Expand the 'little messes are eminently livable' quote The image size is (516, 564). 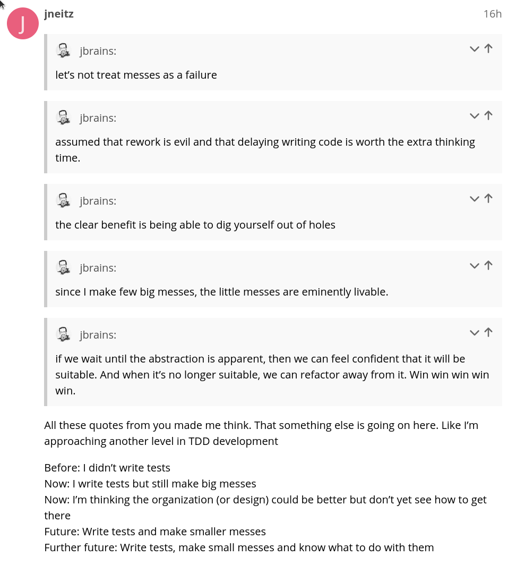tap(474, 266)
